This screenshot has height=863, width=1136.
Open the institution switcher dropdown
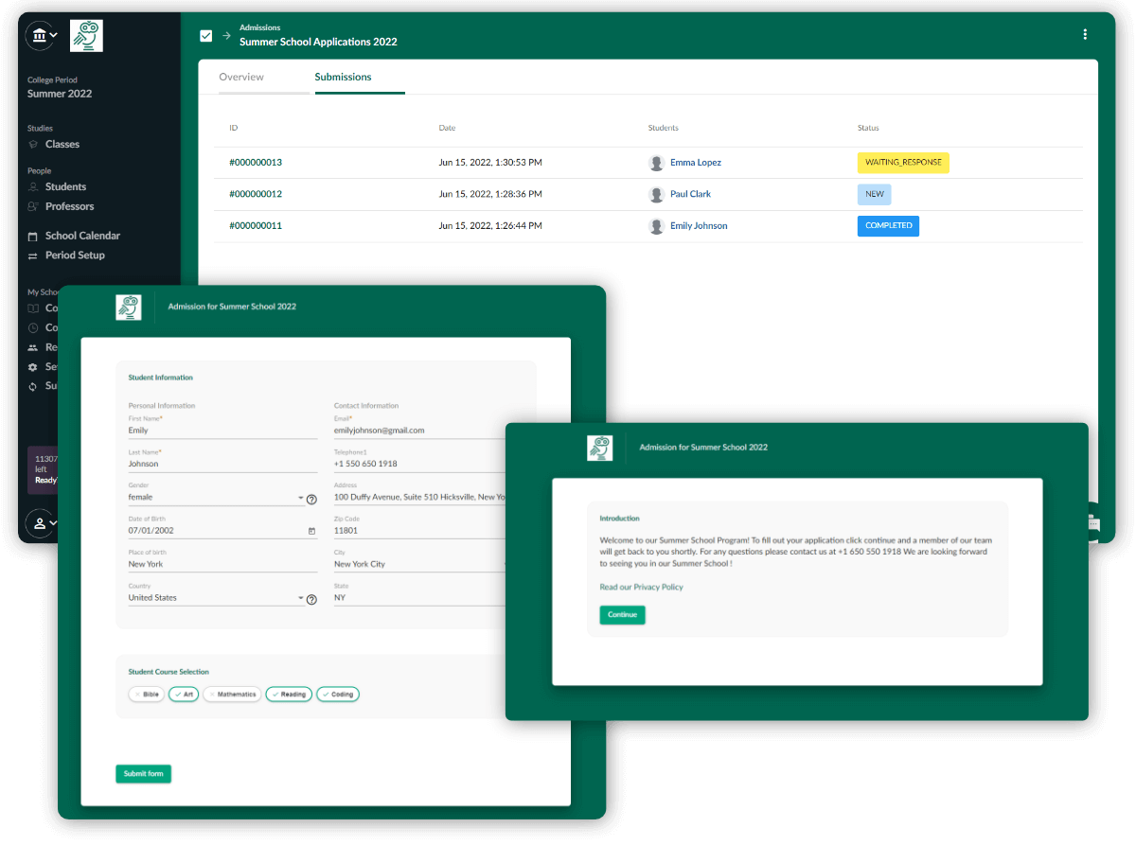click(42, 36)
